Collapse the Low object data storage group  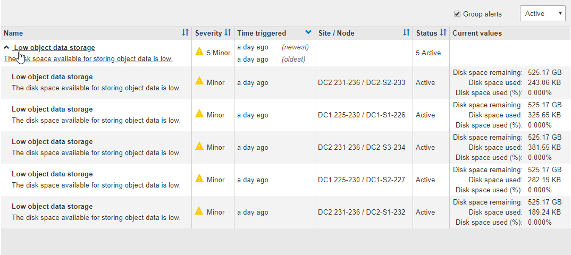[6, 47]
